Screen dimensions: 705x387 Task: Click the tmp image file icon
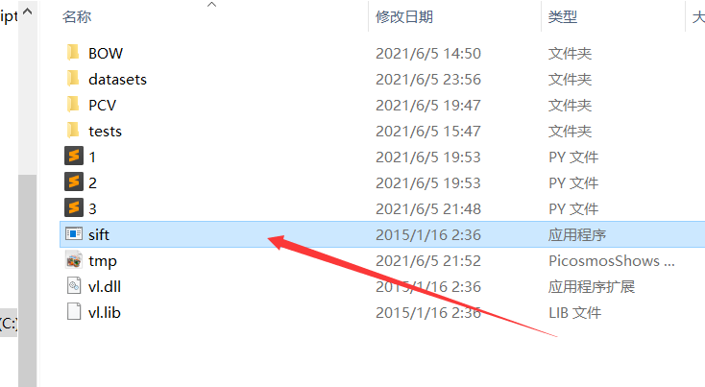click(x=74, y=260)
